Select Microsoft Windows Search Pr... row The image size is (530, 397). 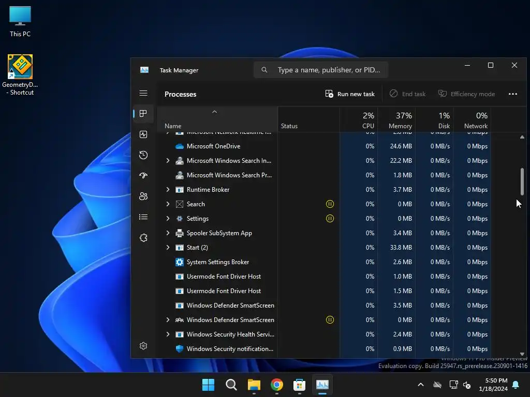click(x=324, y=175)
